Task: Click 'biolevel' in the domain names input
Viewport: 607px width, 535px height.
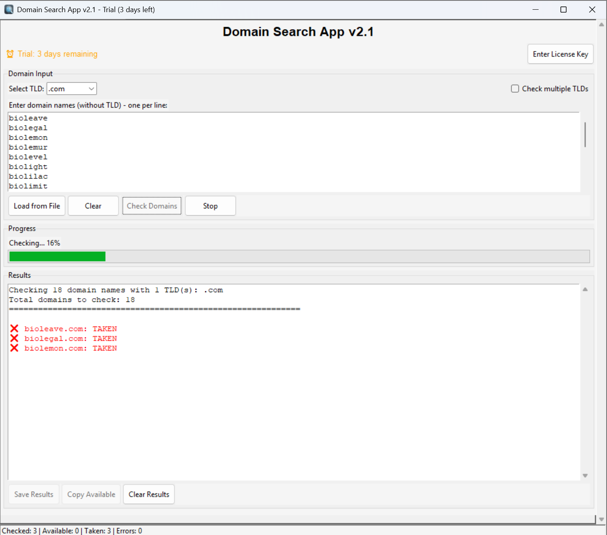Action: click(x=28, y=157)
